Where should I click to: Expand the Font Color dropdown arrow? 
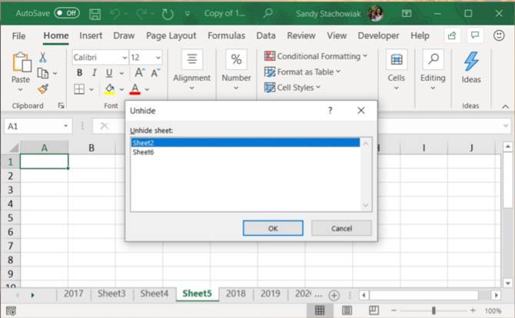tap(147, 89)
